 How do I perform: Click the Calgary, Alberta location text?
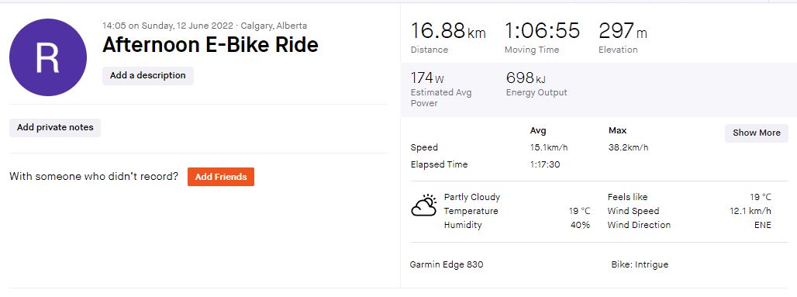pos(274,26)
